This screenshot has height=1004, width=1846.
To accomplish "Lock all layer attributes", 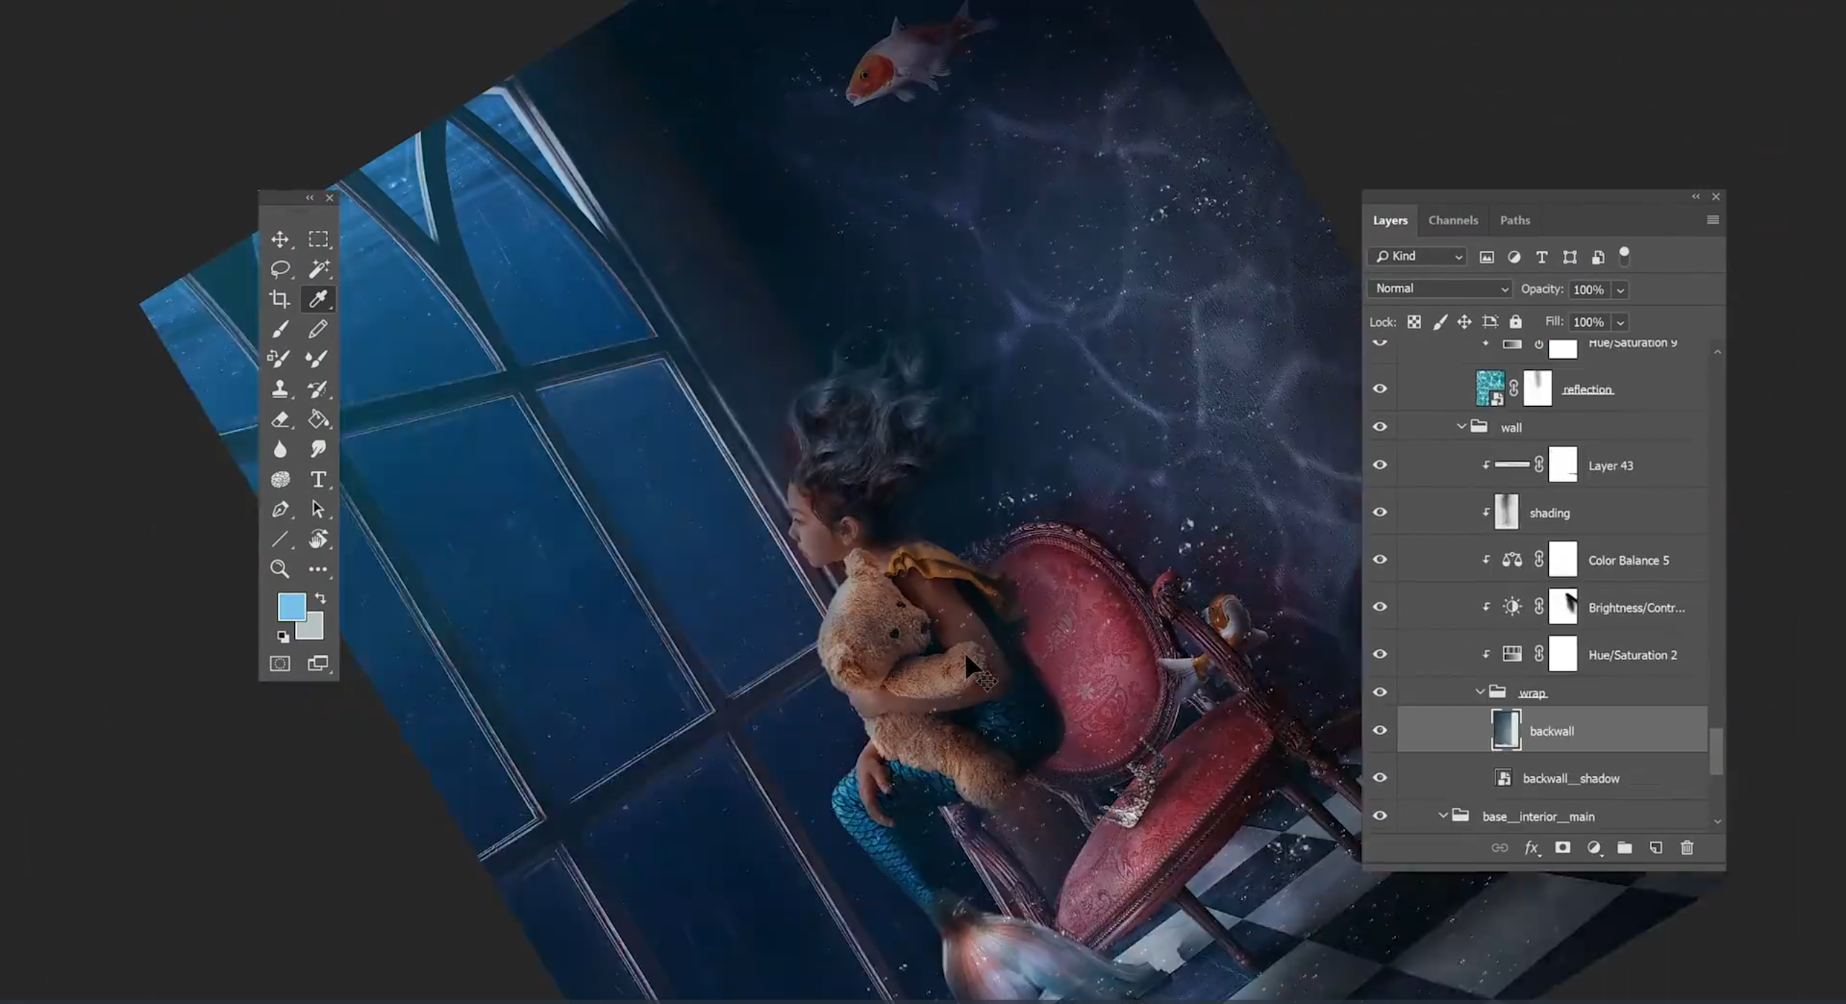I will pyautogui.click(x=1516, y=322).
